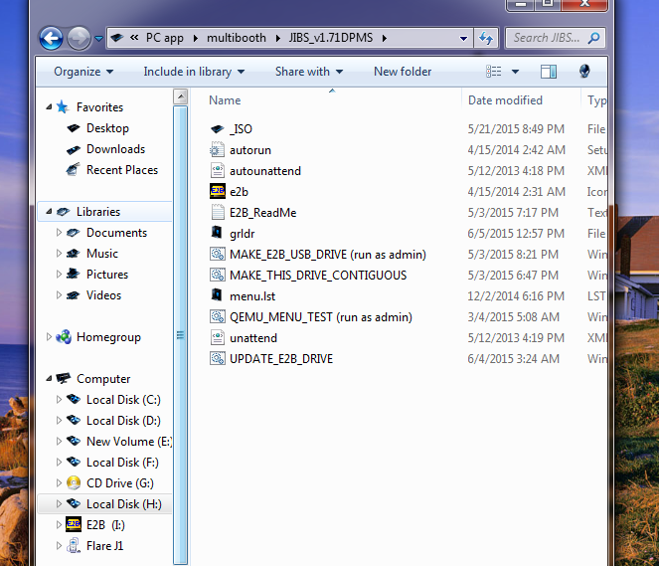Screen dimensions: 659x566
Task: Click the navigation pane scrollbar thumb
Action: (x=180, y=334)
